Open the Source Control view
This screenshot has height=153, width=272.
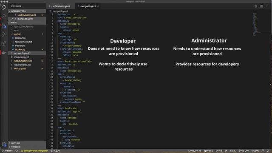click(x=4, y=25)
